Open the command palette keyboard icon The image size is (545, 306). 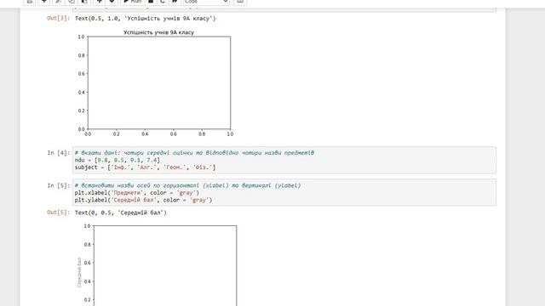240,2
